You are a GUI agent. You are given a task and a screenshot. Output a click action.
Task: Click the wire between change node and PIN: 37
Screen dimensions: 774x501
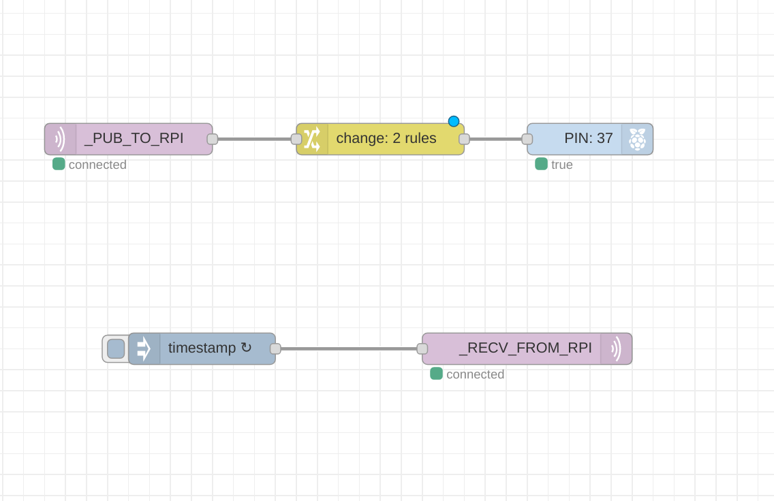pyautogui.click(x=497, y=138)
